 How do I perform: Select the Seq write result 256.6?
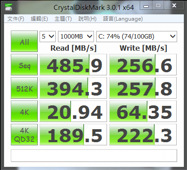143,65
